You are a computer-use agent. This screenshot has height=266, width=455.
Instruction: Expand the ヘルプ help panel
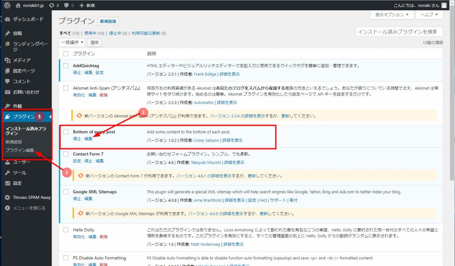pos(429,15)
